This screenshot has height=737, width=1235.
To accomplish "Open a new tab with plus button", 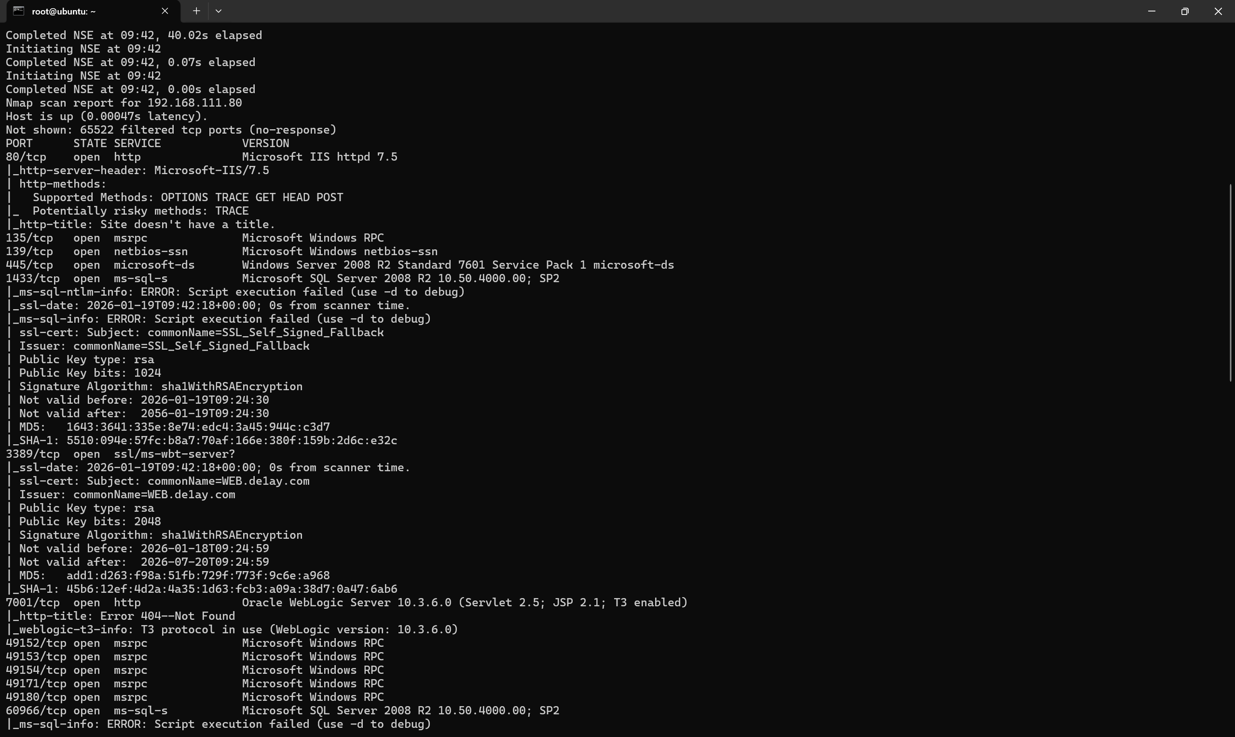I will coord(196,11).
